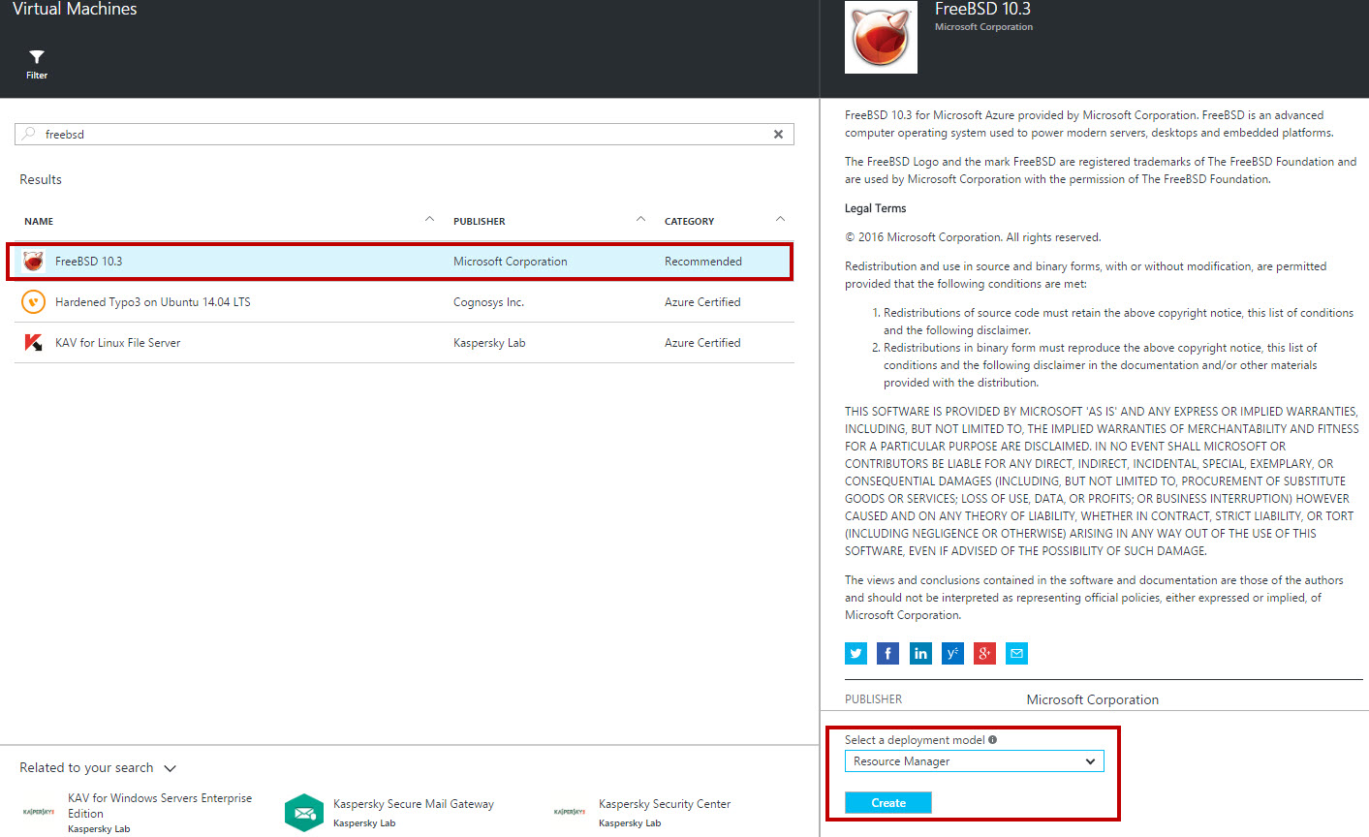Share on Google Plus

point(984,653)
